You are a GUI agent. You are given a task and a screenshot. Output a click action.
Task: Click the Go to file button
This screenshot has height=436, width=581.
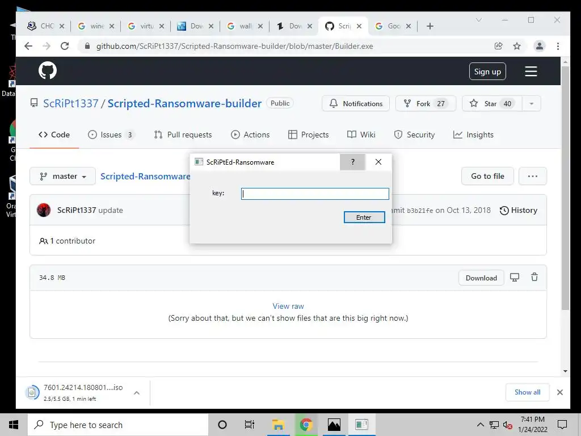tap(487, 176)
